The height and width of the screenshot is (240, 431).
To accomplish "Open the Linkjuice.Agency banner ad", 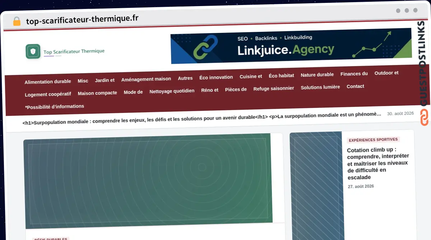I will pyautogui.click(x=291, y=46).
